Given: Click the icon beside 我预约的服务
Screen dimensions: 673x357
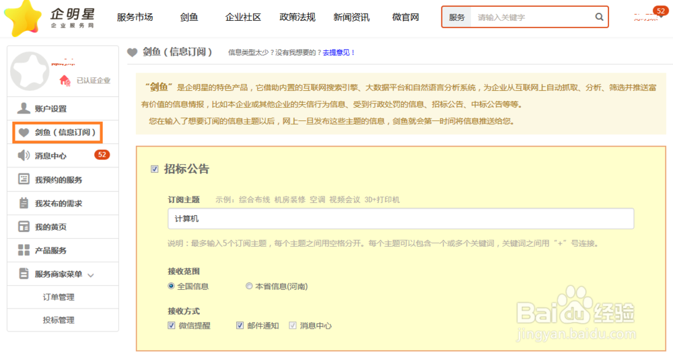Looking at the screenshot, I should coord(24,179).
